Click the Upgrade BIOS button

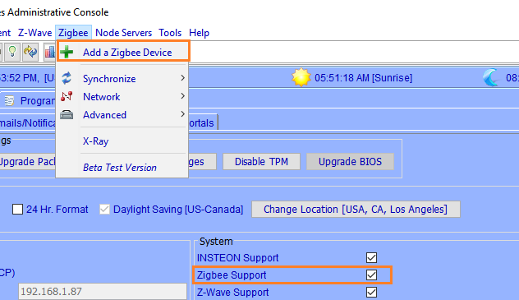point(350,162)
